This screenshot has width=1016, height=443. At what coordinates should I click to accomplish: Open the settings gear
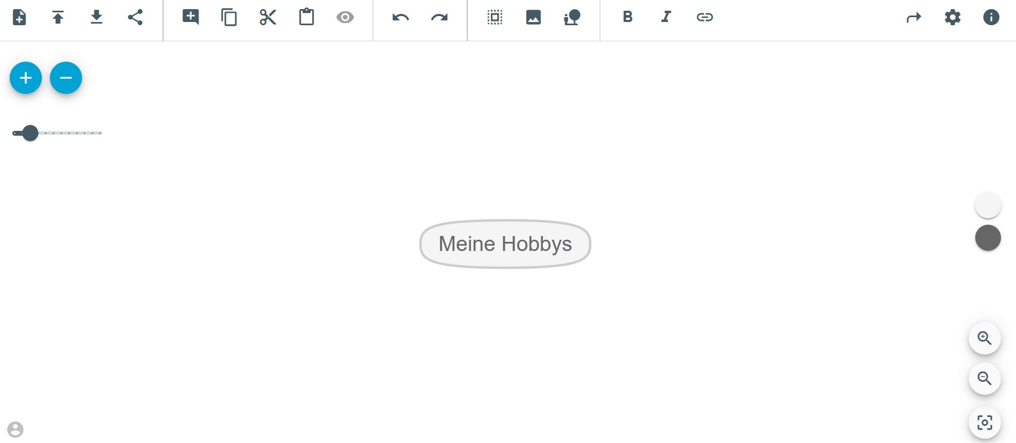[953, 17]
